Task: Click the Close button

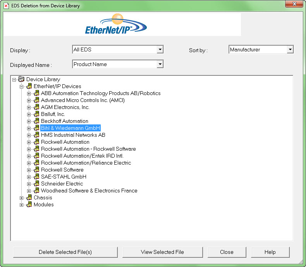Action: pos(227,252)
